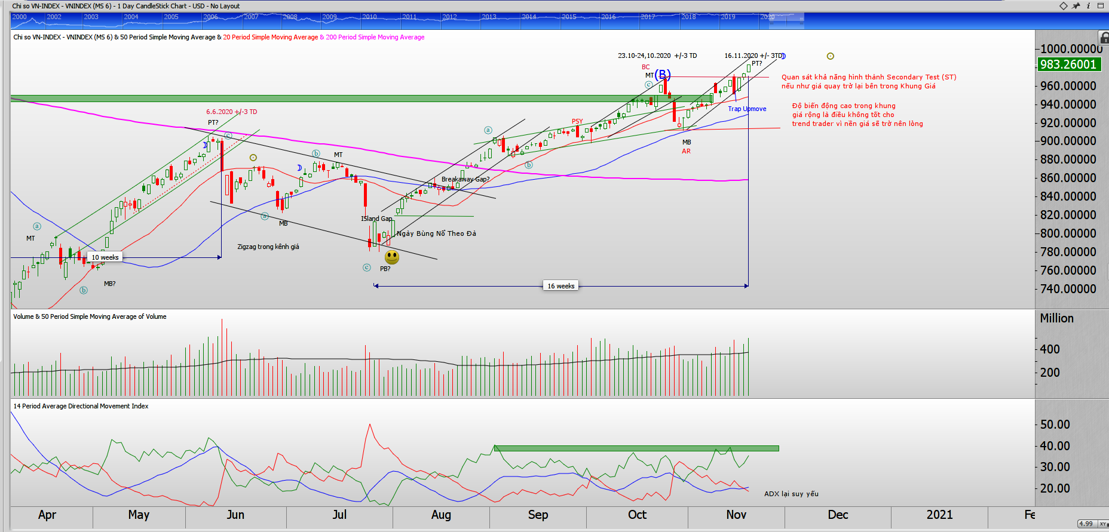The height and width of the screenshot is (532, 1109).
Task: Select the large blue (B) wave label
Action: coord(662,75)
